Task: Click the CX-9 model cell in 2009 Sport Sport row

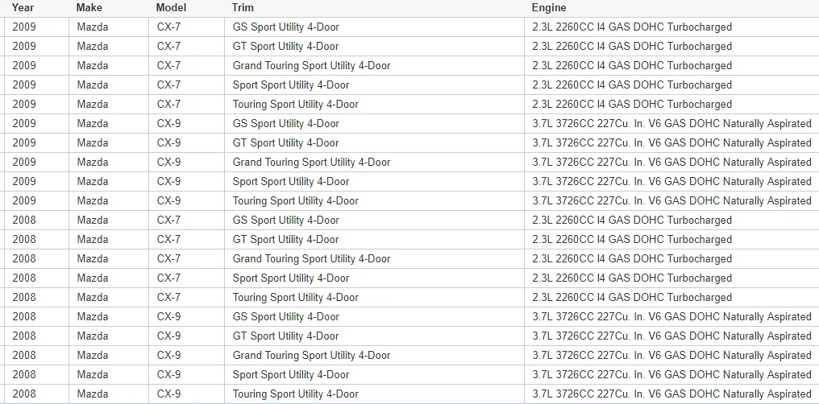Action: 186,181
